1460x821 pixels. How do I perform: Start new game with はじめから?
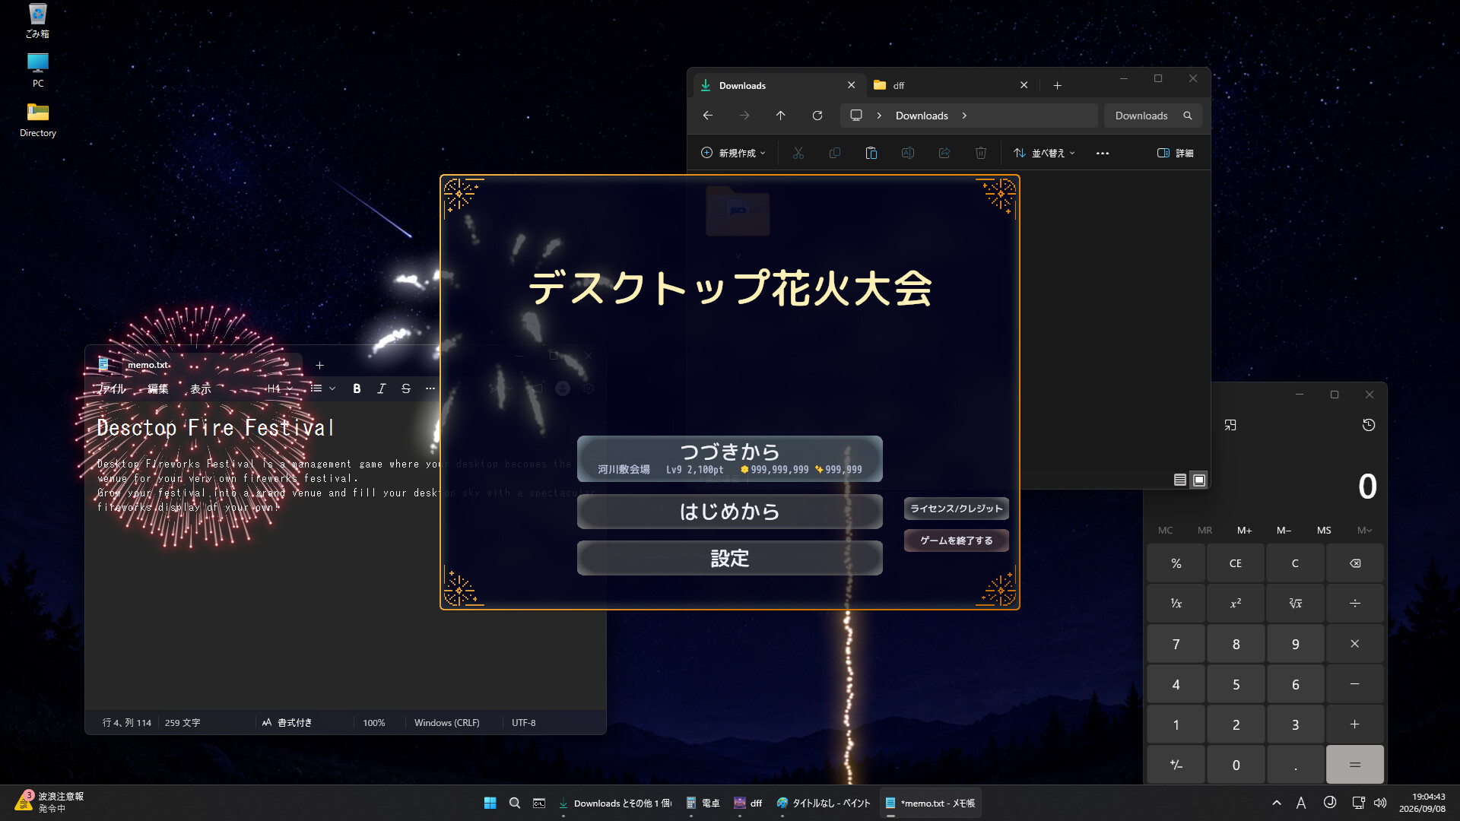tap(729, 512)
